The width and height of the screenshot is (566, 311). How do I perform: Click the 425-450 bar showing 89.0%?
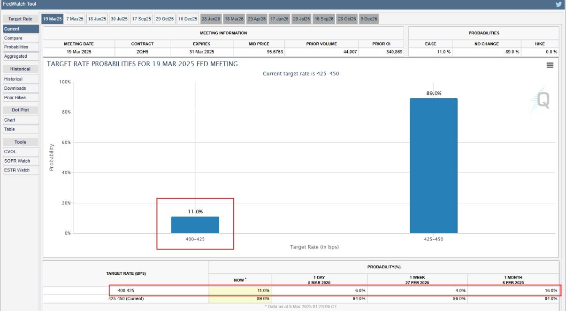(433, 165)
